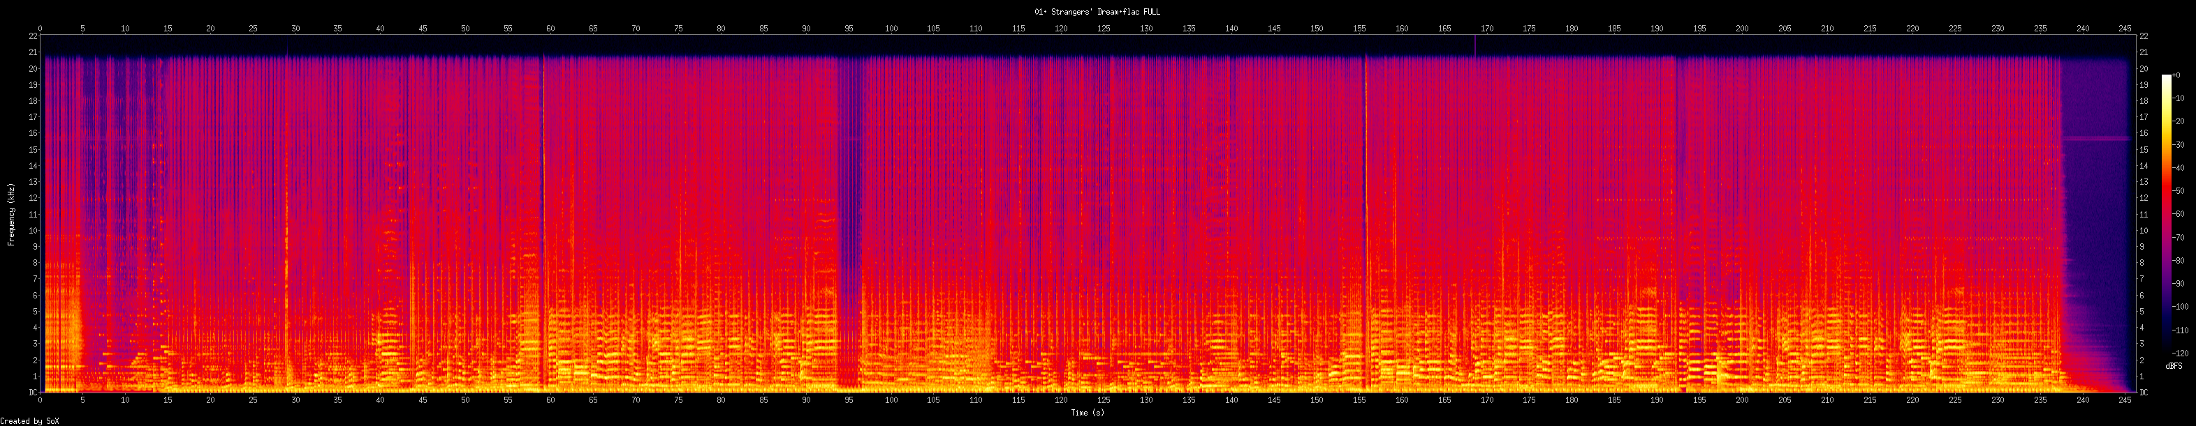
Task: Click the 180 second mark on the top time axis
Action: pos(1572,29)
